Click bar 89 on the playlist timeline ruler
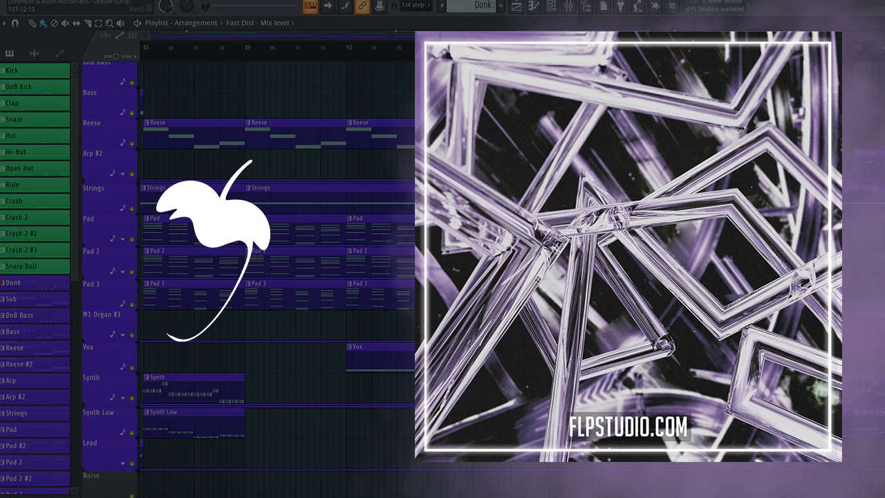Image resolution: width=885 pixels, height=498 pixels. (x=248, y=47)
